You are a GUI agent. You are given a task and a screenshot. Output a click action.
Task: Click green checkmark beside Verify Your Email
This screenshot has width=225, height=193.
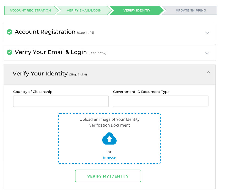pos(9,52)
